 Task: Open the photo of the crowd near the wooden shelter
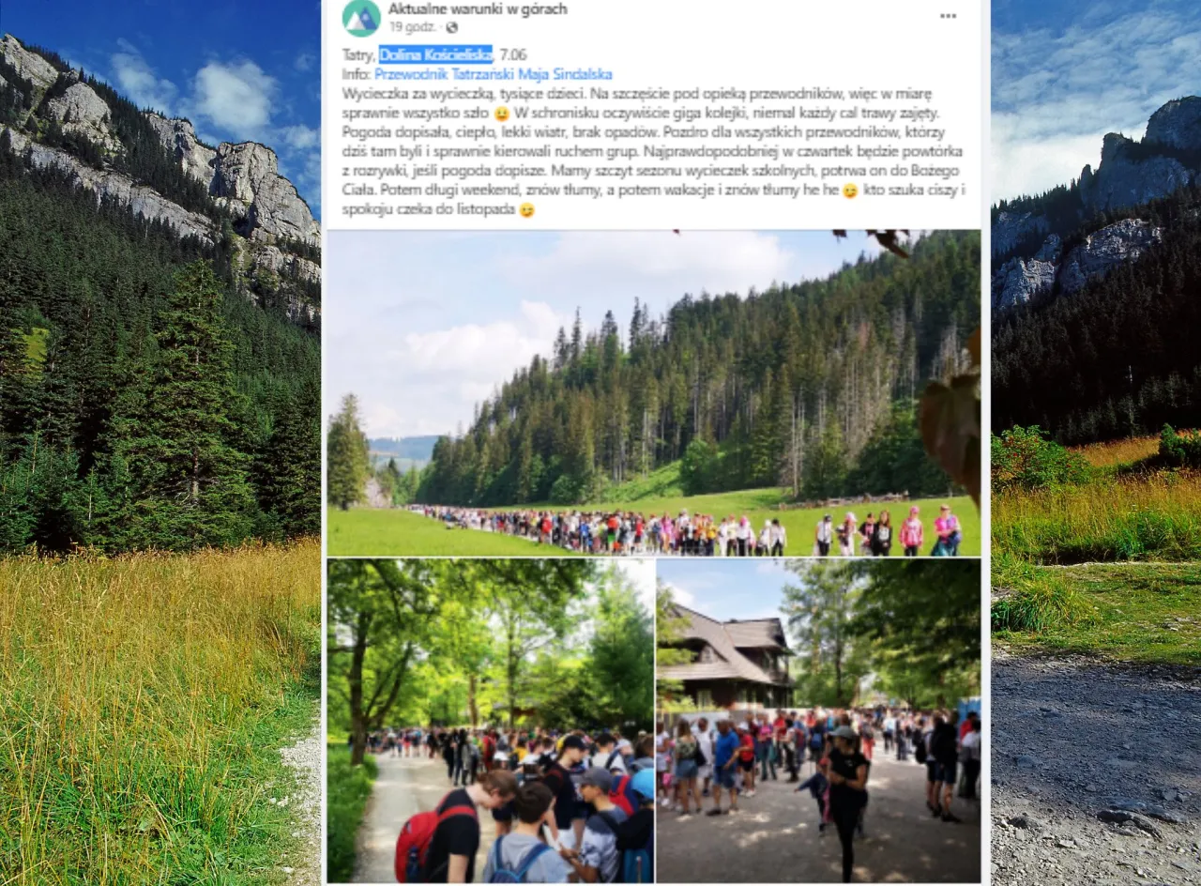click(818, 721)
